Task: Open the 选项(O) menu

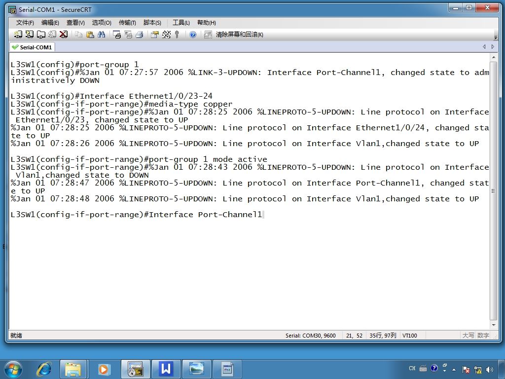Action: click(x=102, y=23)
